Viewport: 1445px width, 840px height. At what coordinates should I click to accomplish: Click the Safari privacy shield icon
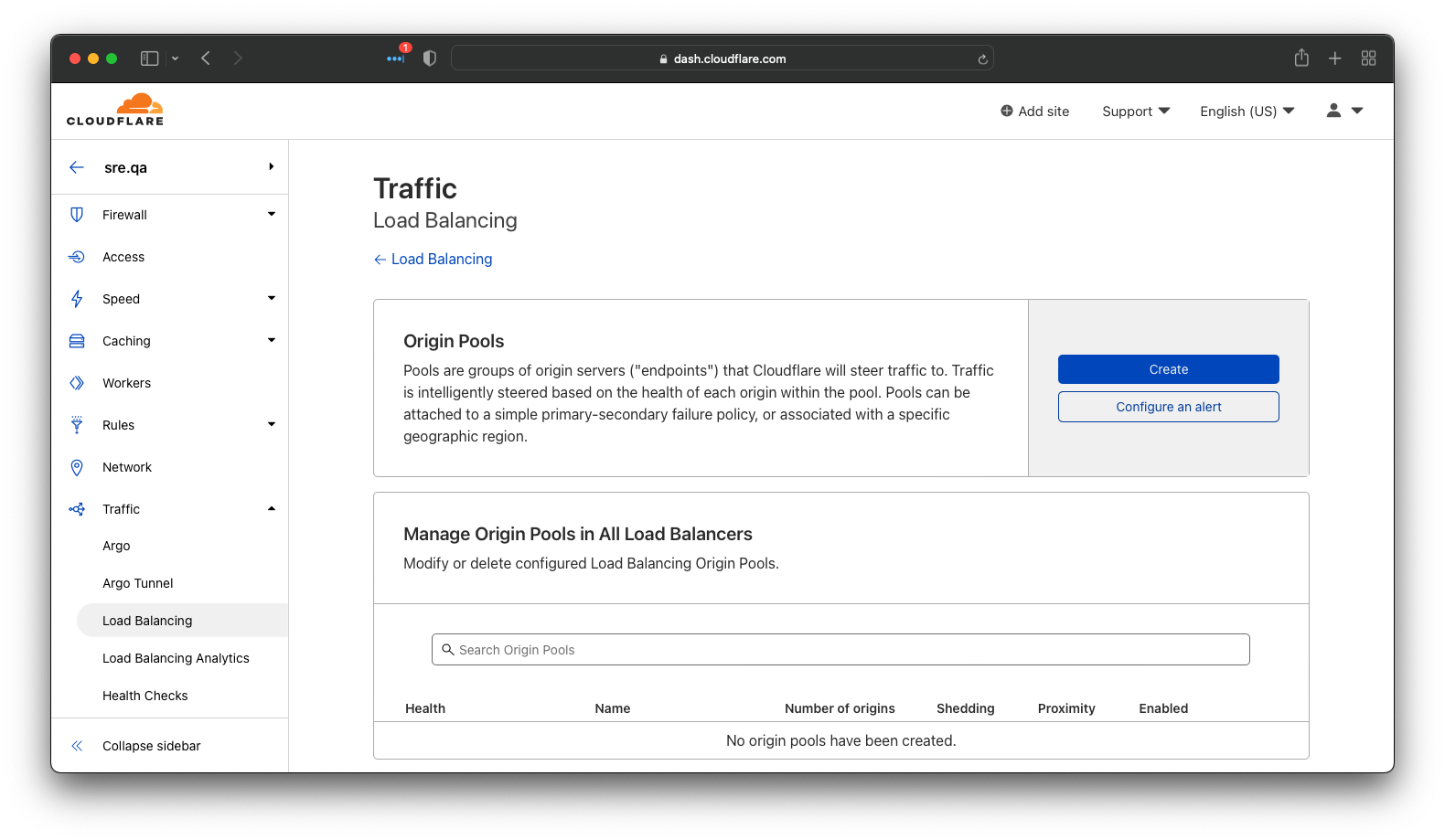[430, 58]
